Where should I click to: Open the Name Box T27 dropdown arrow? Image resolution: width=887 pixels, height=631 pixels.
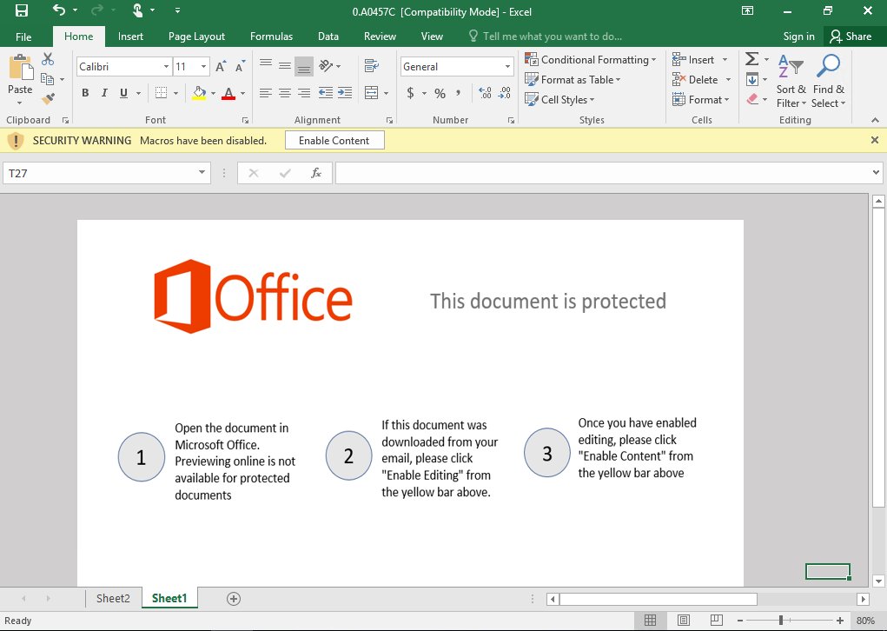coord(202,173)
